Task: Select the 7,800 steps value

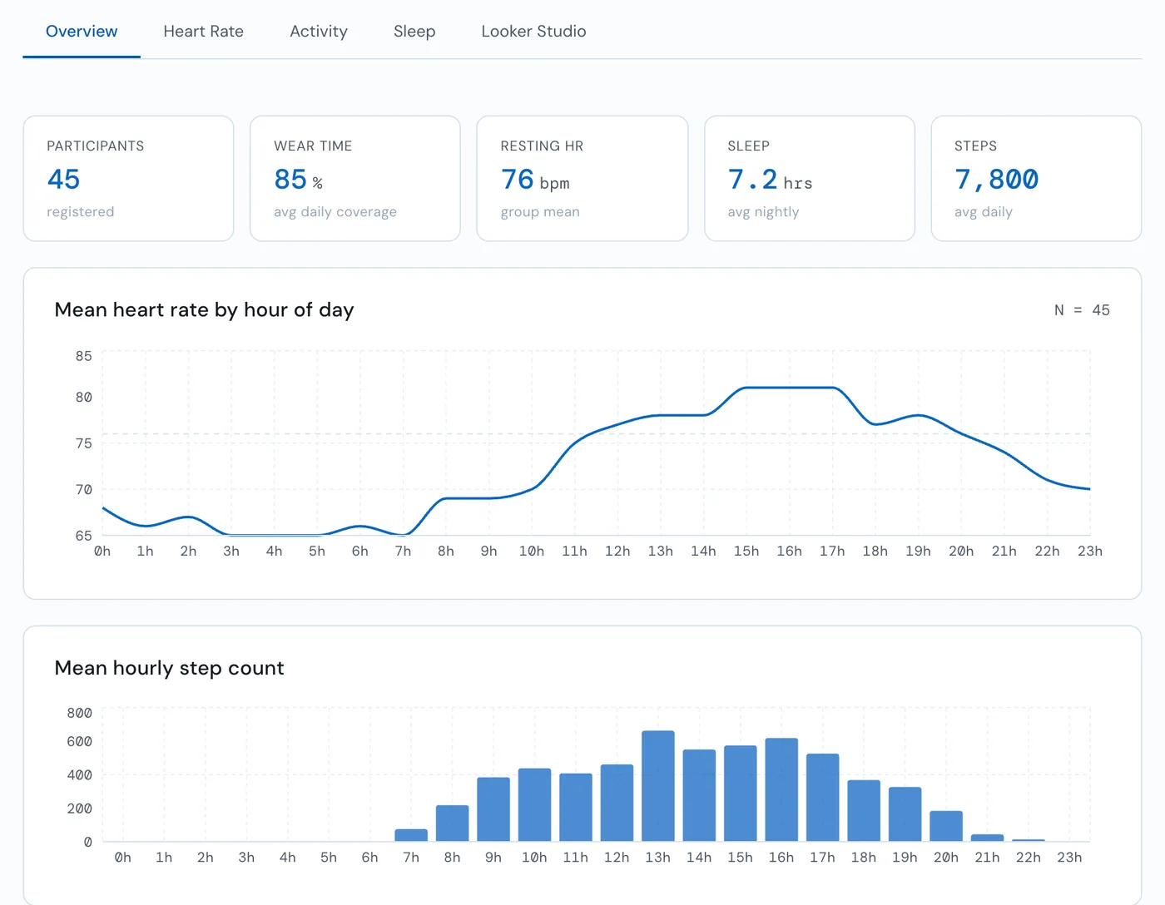Action: point(997,180)
